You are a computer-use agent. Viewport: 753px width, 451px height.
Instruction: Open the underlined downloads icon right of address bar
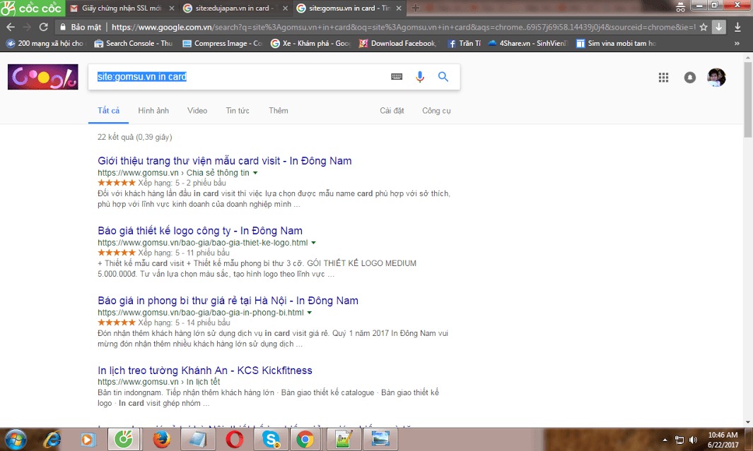[737, 28]
